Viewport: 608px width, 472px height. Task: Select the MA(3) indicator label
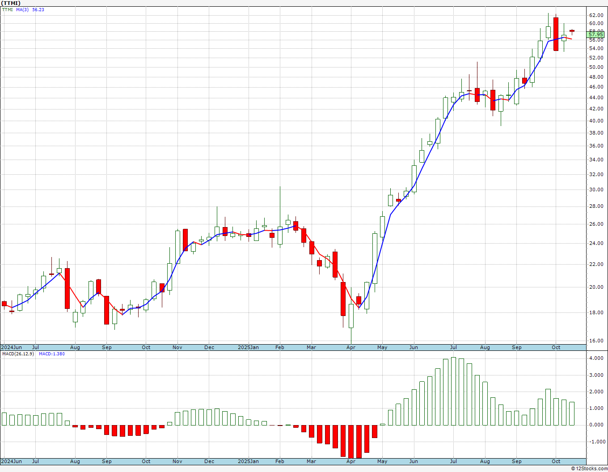22,10
